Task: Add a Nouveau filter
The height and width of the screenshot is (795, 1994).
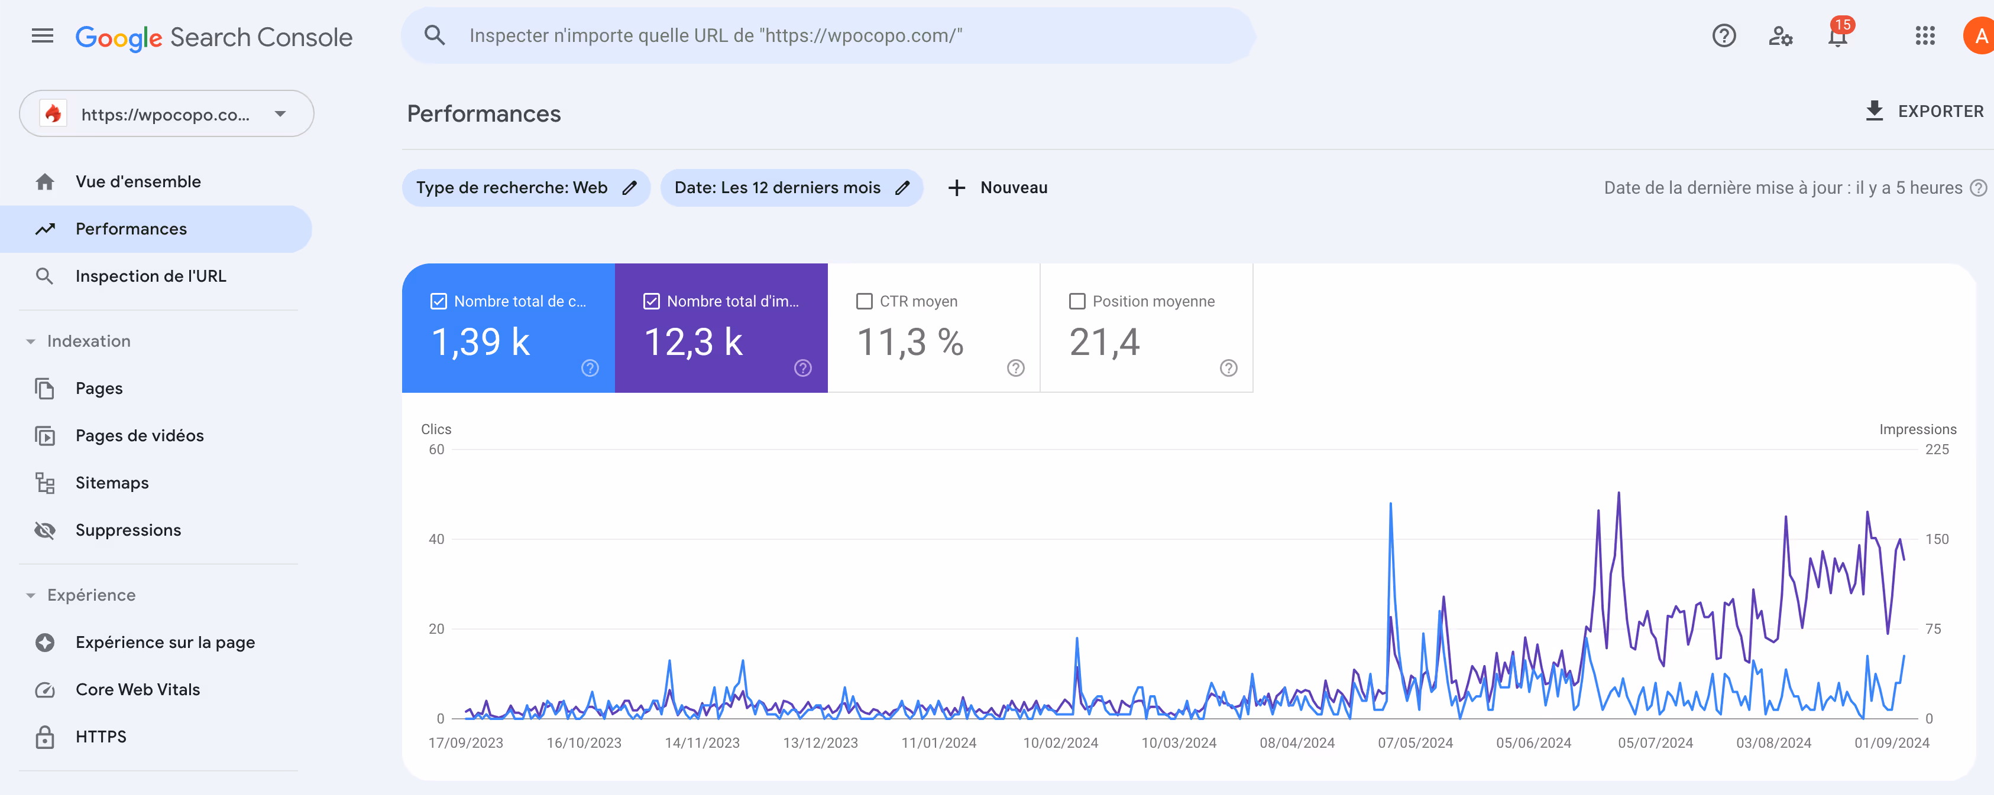Action: click(998, 188)
